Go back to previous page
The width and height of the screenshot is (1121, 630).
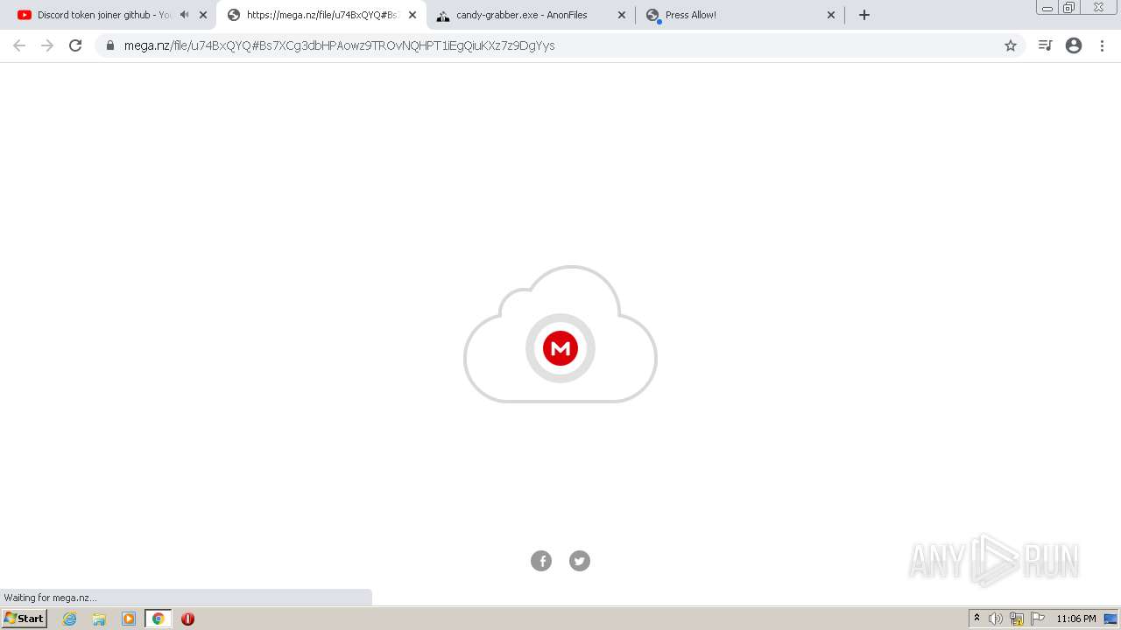pyautogui.click(x=19, y=45)
